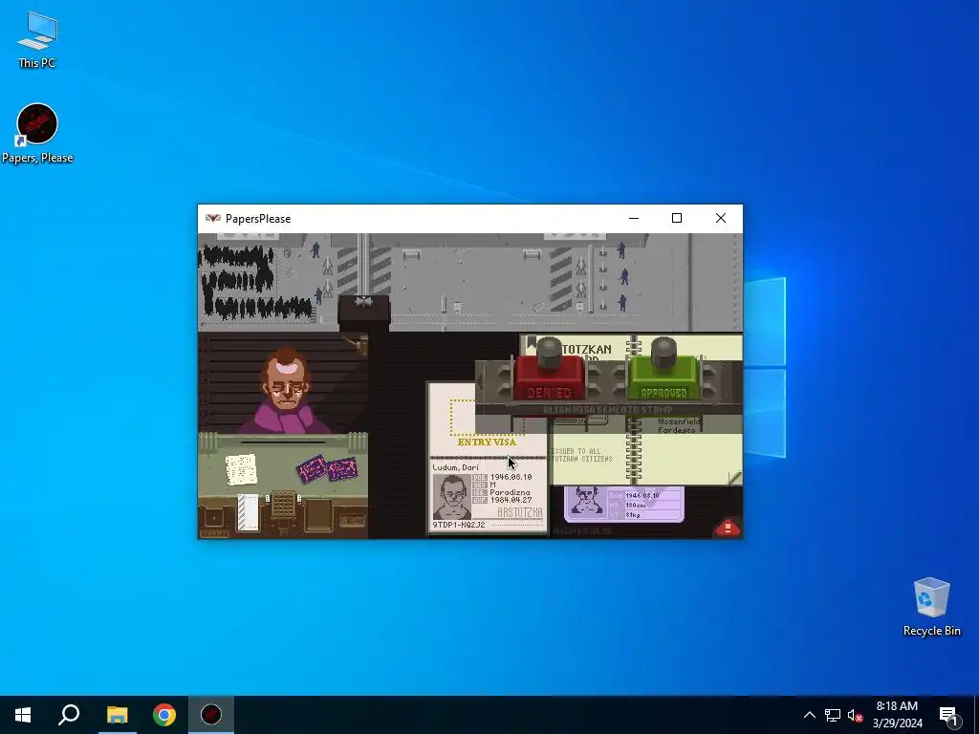Click the 'ENTRY VISA' heading on passport
979x734 pixels.
tap(487, 442)
